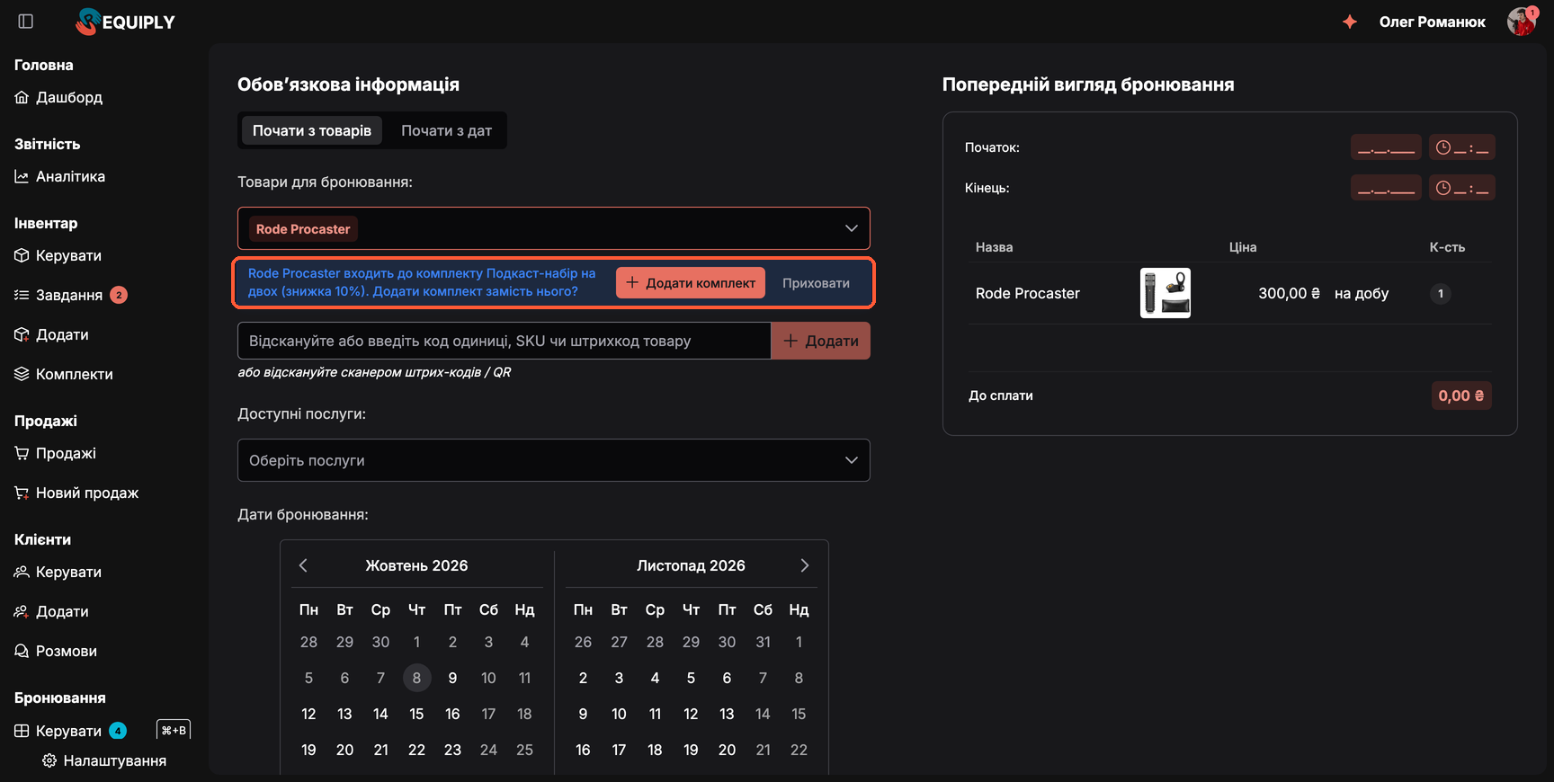
Task: Open Завдання in the sidebar
Action: pos(70,295)
